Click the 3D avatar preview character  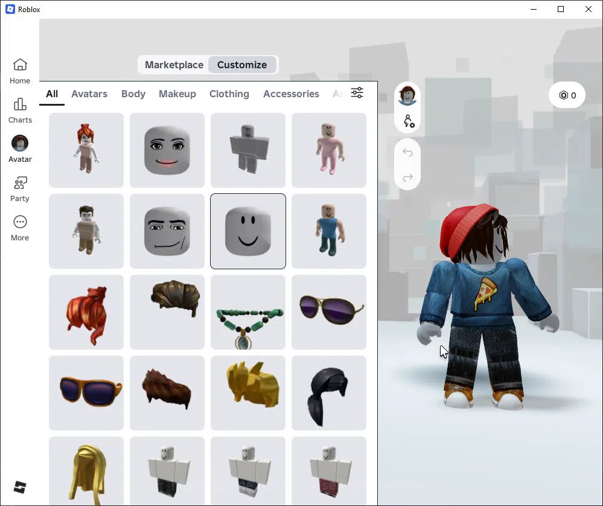pyautogui.click(x=488, y=308)
